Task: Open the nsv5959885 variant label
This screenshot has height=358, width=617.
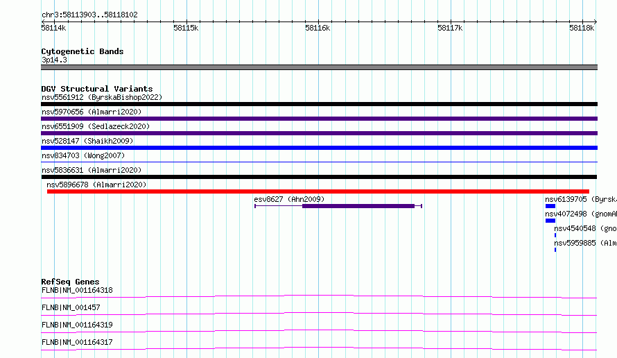Action: [x=586, y=243]
